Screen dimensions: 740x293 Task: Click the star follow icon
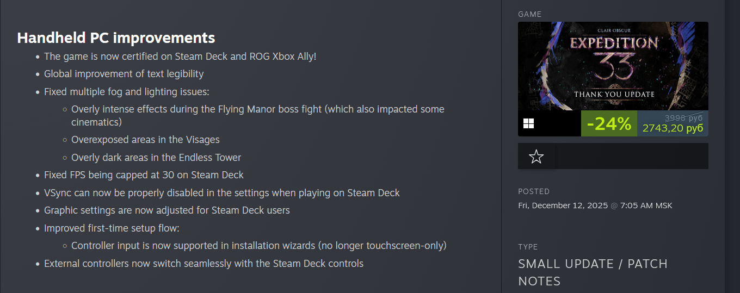point(536,157)
